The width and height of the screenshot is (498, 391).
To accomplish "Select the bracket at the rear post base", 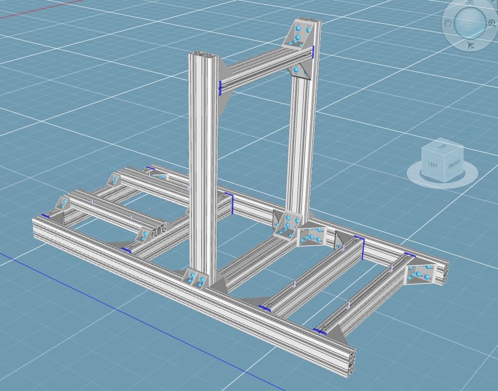I will 285,224.
